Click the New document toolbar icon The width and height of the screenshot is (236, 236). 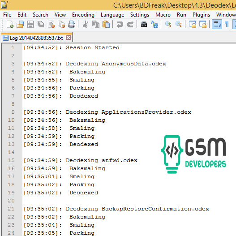(x=10, y=24)
